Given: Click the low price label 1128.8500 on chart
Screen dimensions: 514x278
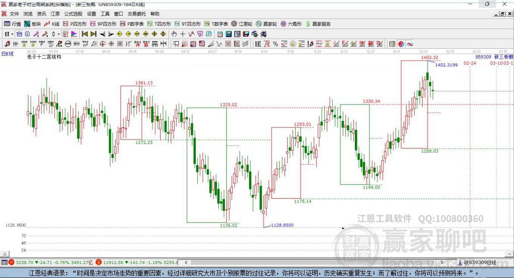Looking at the screenshot, I should [282, 225].
